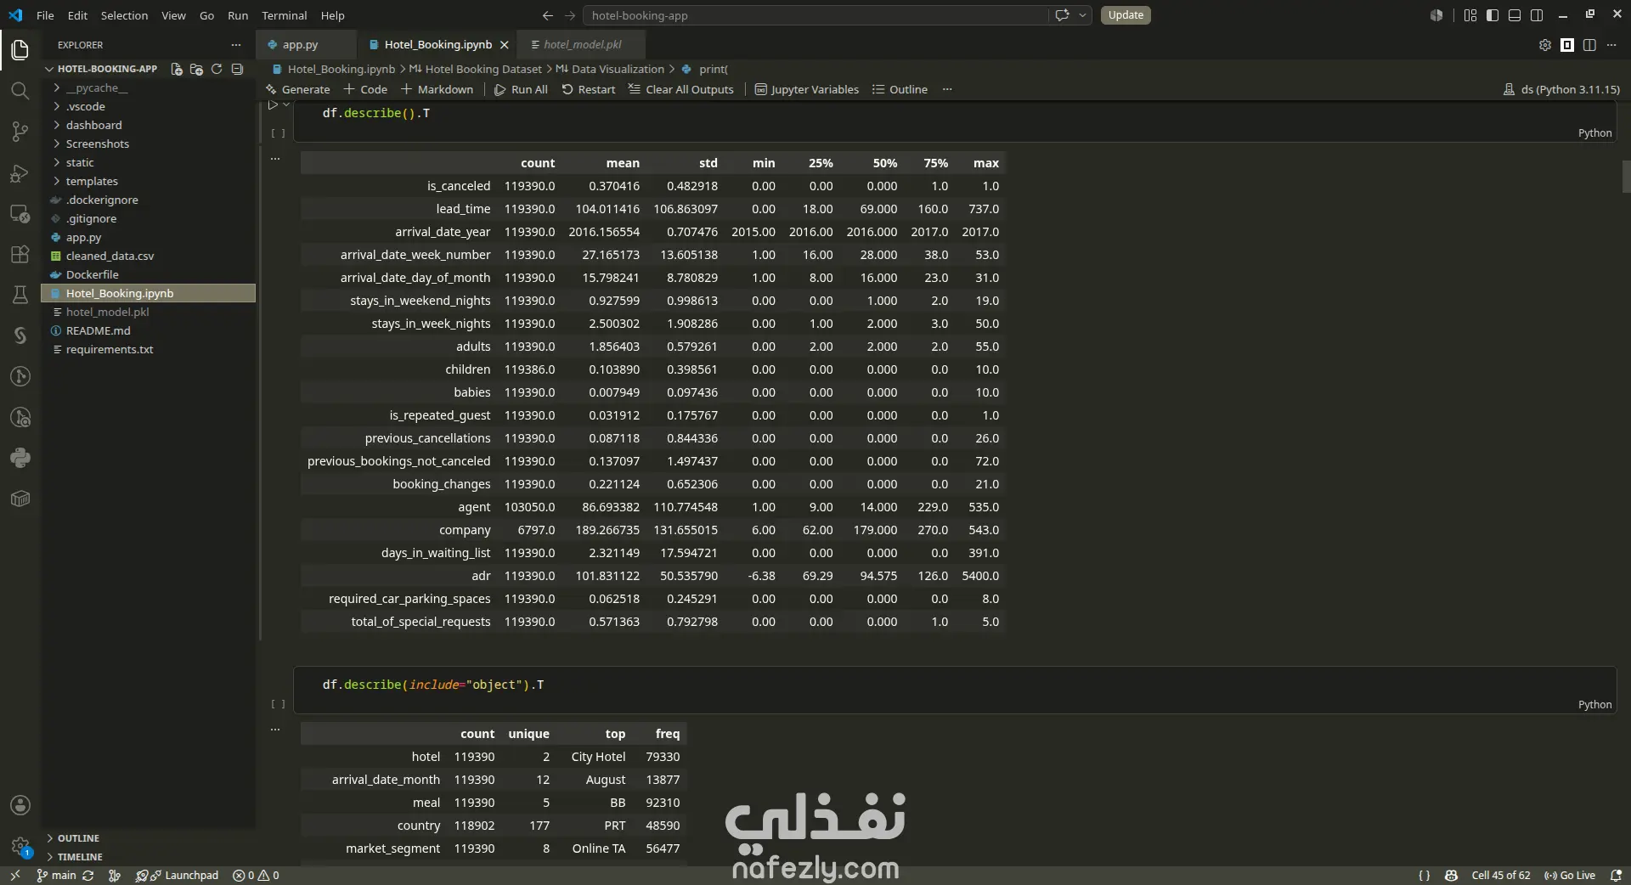Open Remote Explorer view

coord(20,214)
